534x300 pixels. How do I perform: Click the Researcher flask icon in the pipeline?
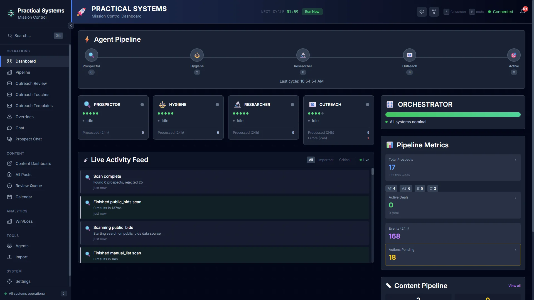[303, 55]
